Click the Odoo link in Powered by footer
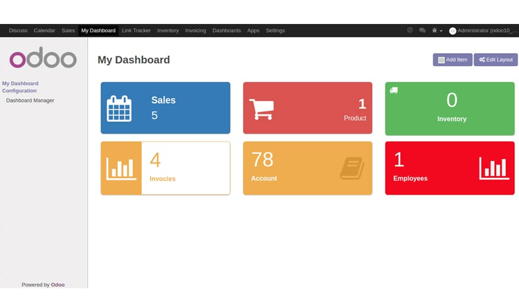519x307 pixels. tap(58, 285)
